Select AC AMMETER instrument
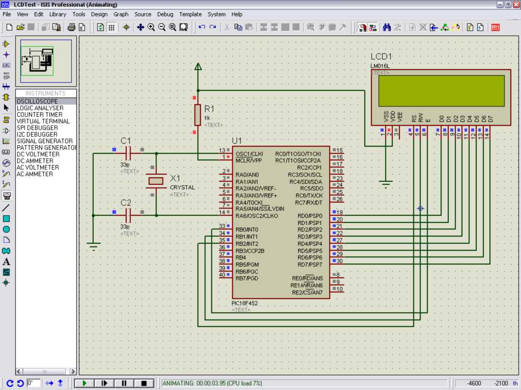 click(x=46, y=174)
